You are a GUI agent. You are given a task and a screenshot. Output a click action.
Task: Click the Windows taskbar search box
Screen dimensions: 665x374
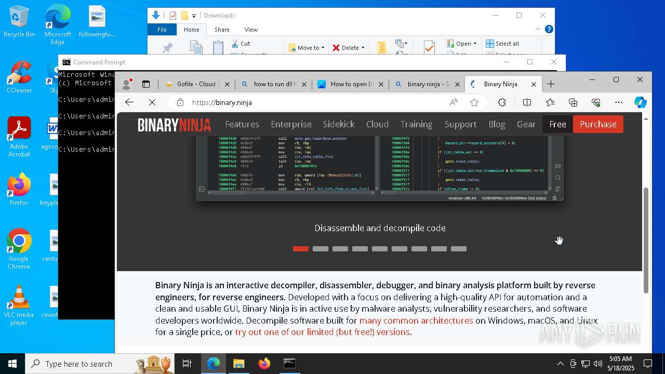[99, 364]
